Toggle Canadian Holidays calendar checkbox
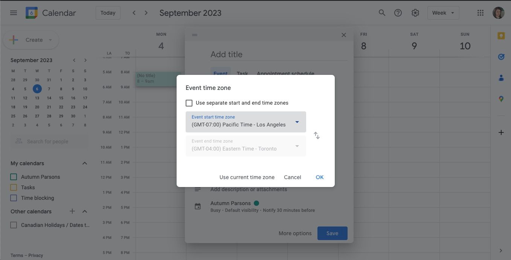Image resolution: width=511 pixels, height=260 pixels. pos(14,225)
